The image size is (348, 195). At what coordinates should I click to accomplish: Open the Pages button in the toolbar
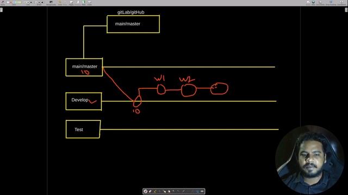[x=71, y=3]
